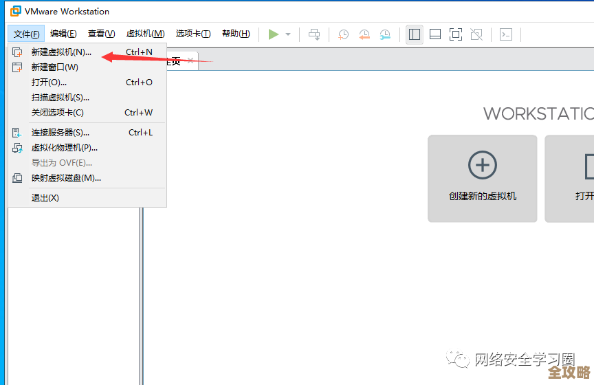Click the revert to snapshot icon

point(364,34)
